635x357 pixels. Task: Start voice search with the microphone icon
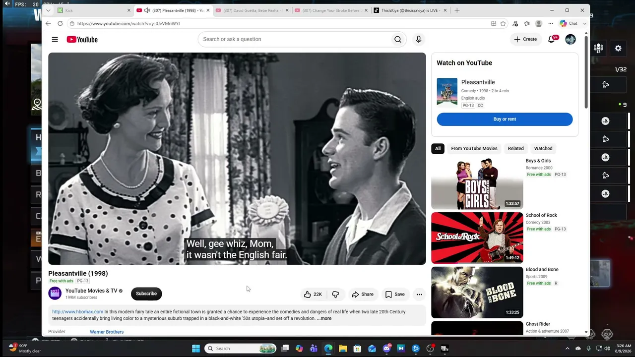[x=419, y=39]
